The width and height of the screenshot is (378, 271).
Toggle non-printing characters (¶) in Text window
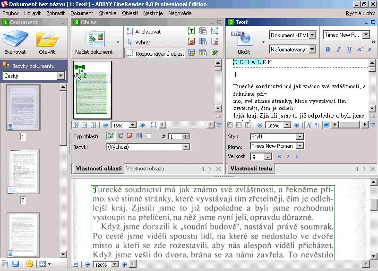pos(317,125)
